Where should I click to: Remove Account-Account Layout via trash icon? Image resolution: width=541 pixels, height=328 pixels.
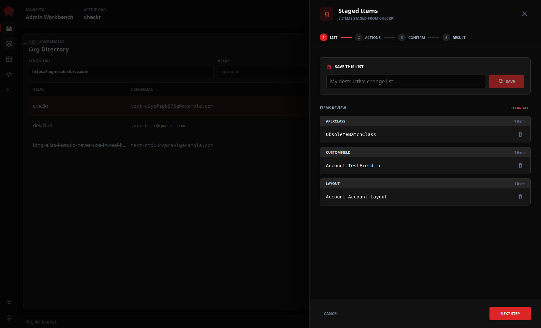click(x=520, y=197)
